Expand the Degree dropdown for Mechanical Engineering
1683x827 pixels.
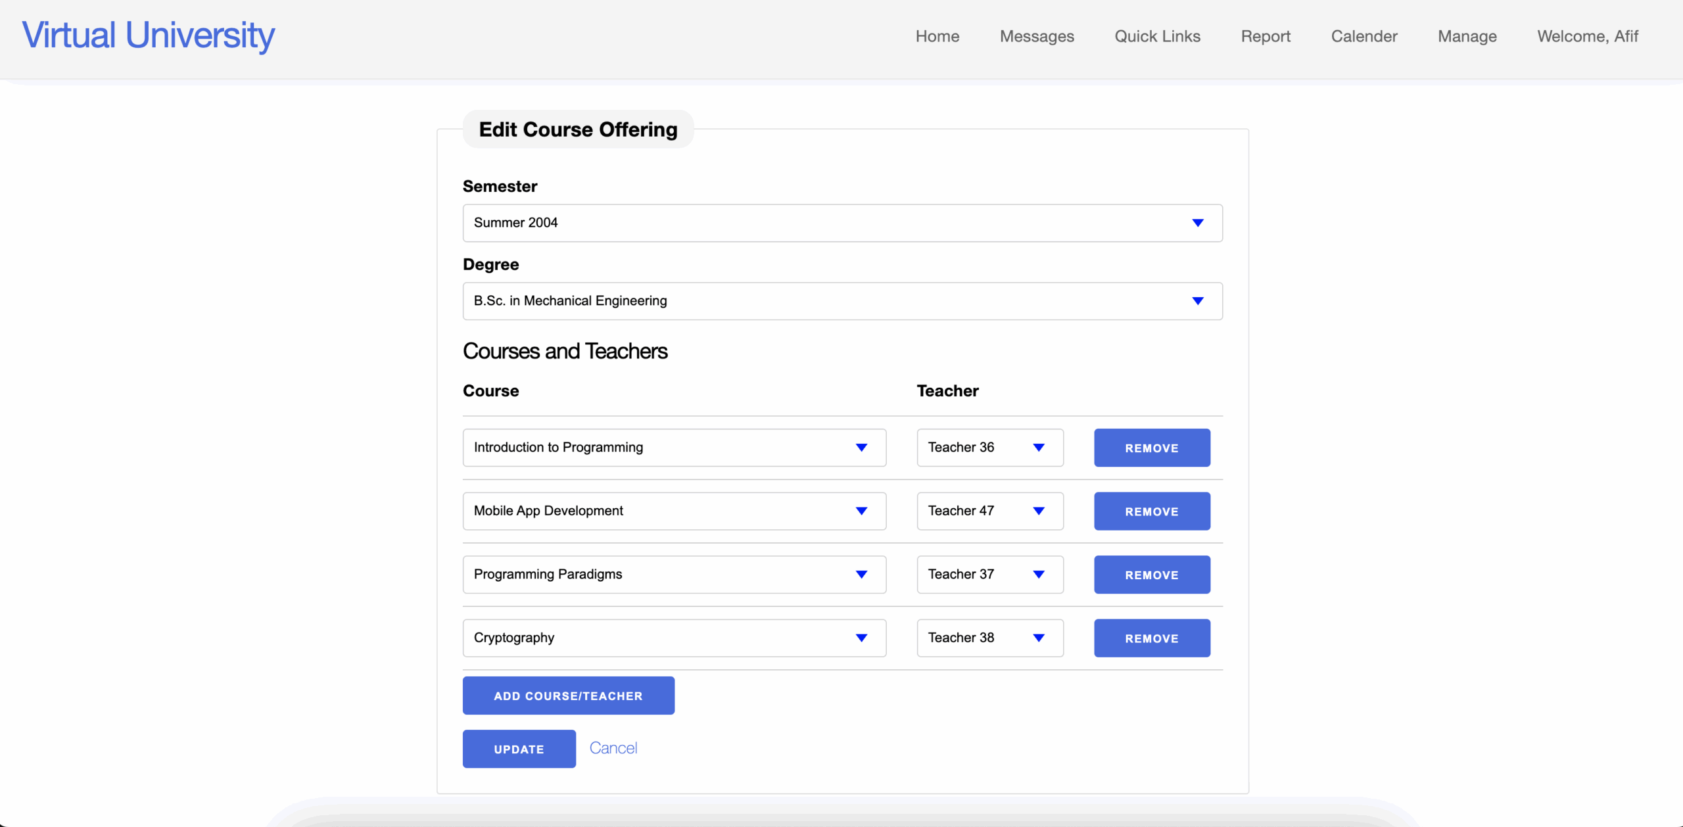pyautogui.click(x=841, y=301)
